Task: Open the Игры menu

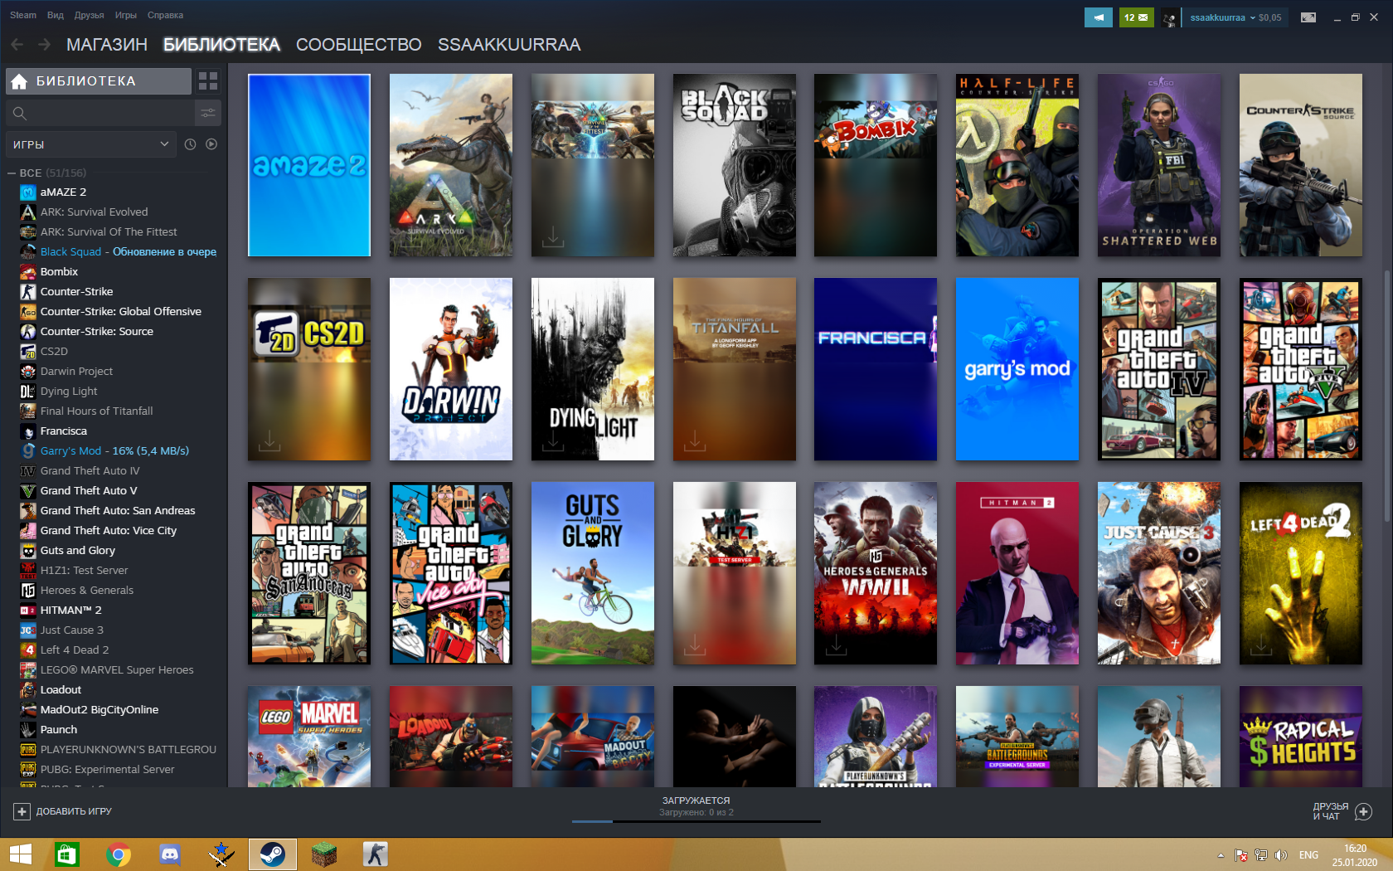Action: pos(126,15)
